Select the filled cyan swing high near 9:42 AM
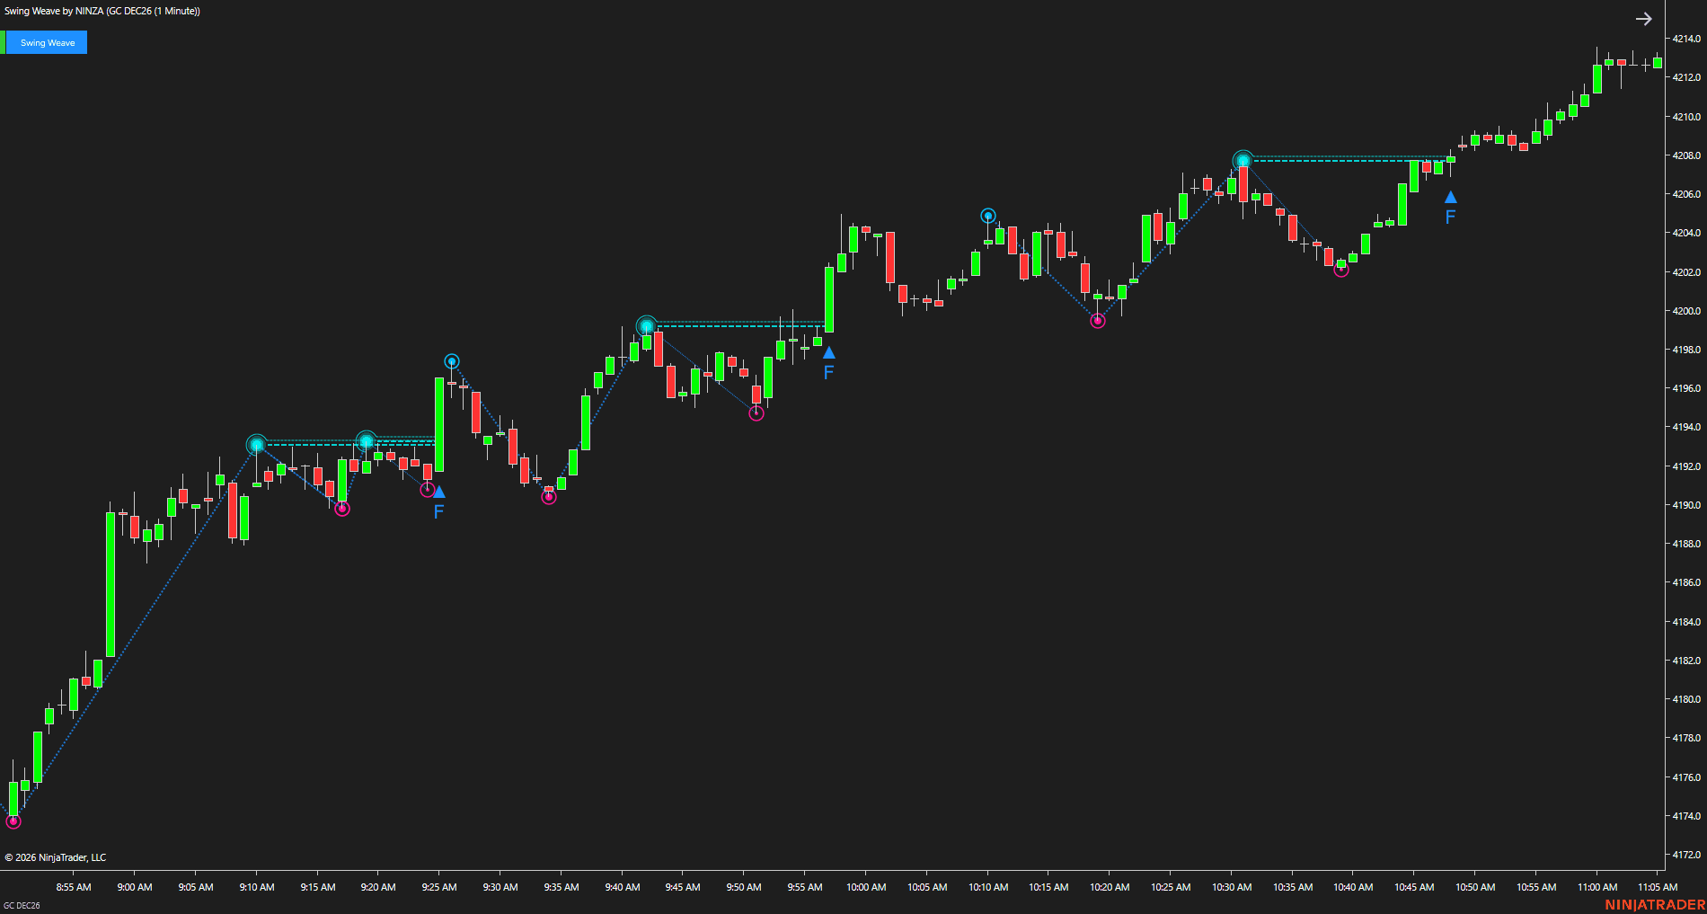The image size is (1707, 914). pos(646,325)
